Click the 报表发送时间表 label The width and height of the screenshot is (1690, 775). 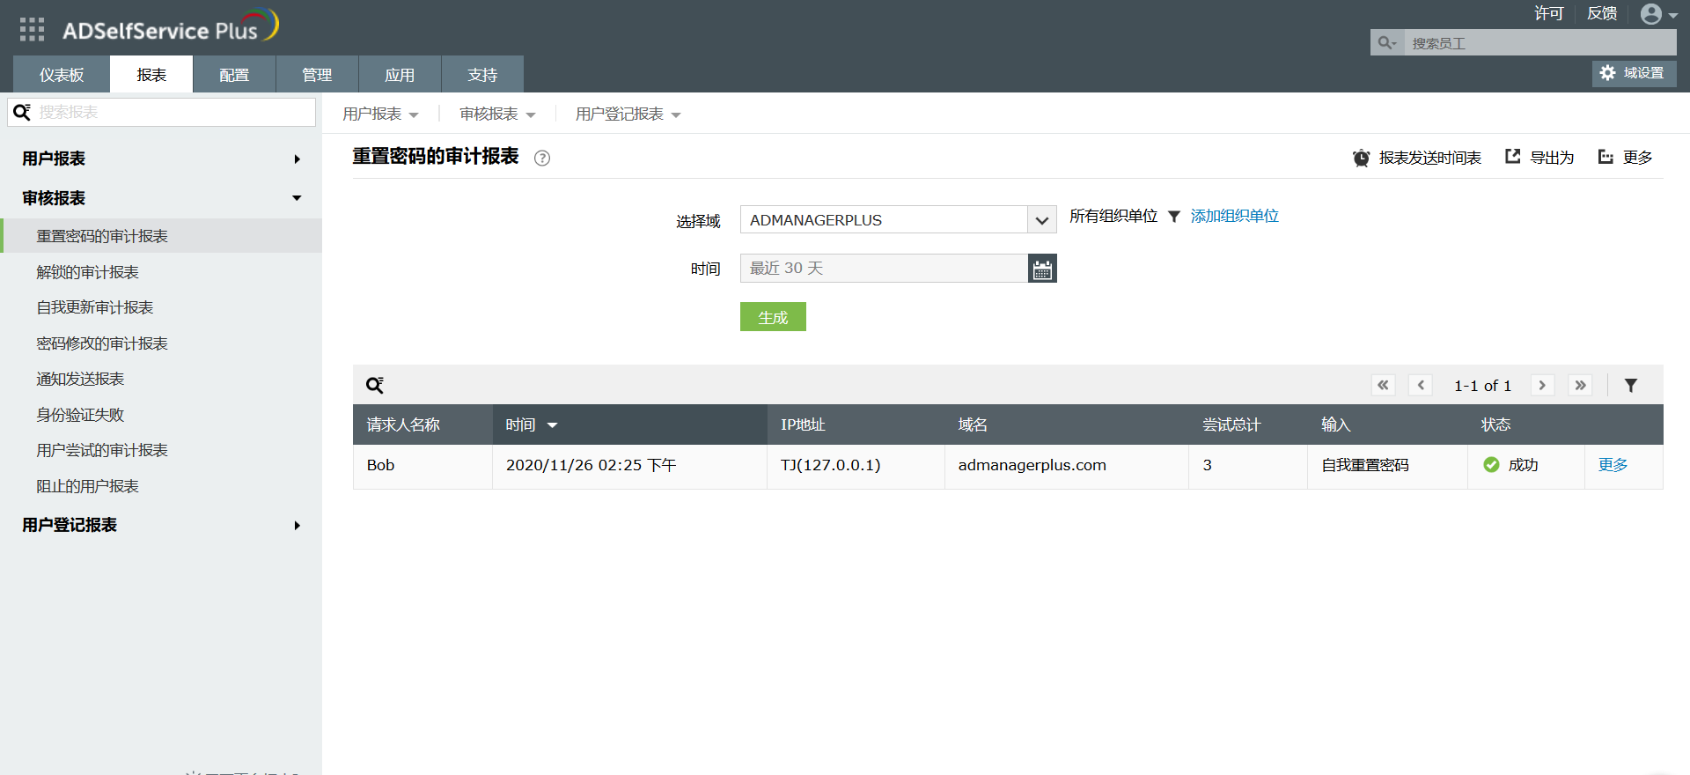tap(1429, 158)
